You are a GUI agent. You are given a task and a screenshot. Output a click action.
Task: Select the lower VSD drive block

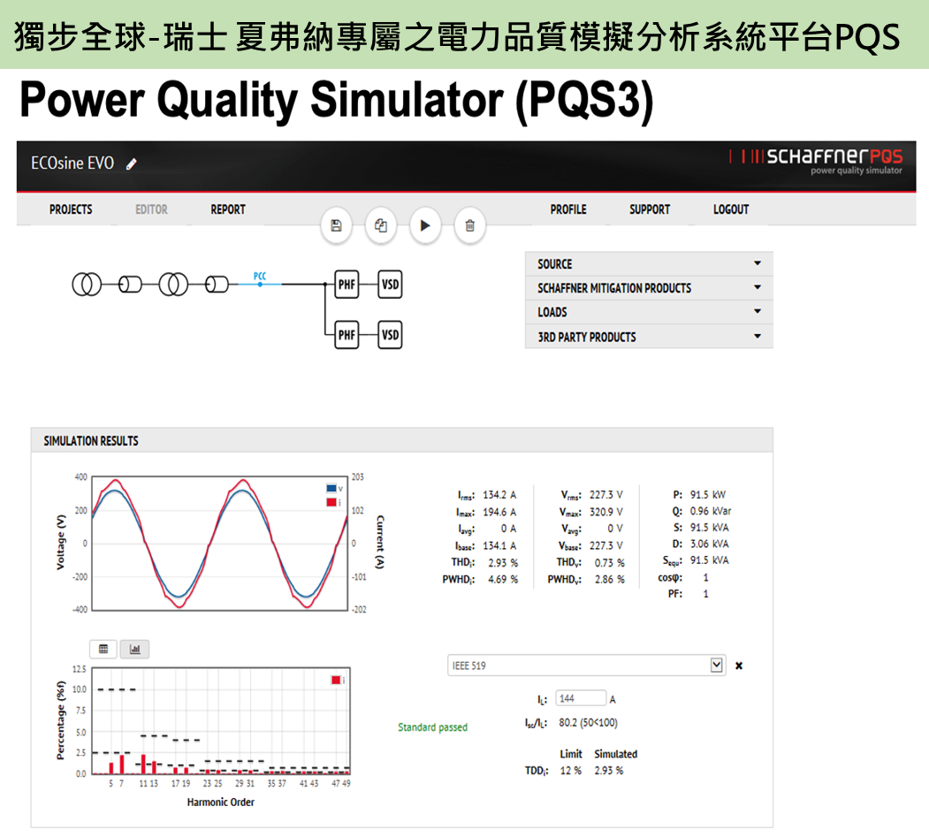pos(390,335)
